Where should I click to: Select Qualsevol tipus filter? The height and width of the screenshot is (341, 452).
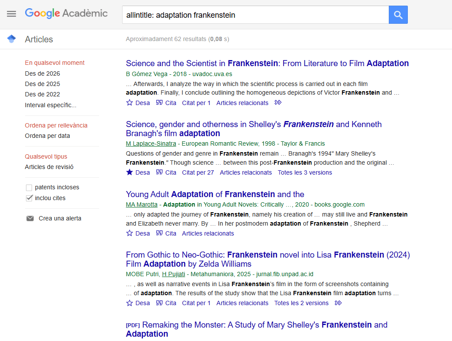tap(46, 156)
